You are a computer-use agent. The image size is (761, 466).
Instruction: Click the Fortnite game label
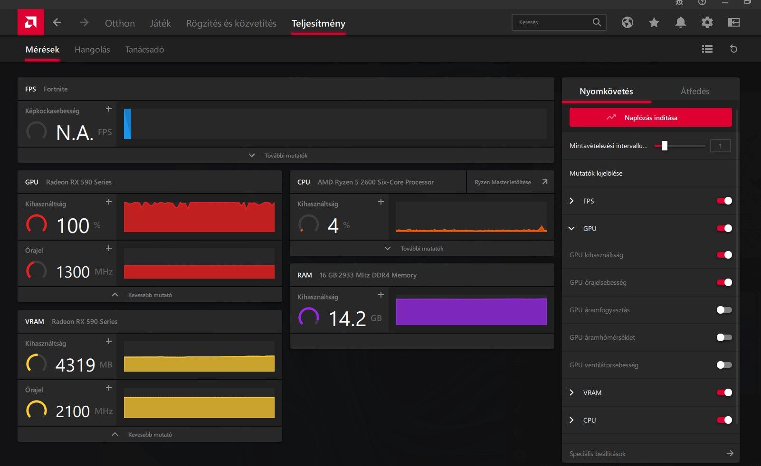point(56,89)
